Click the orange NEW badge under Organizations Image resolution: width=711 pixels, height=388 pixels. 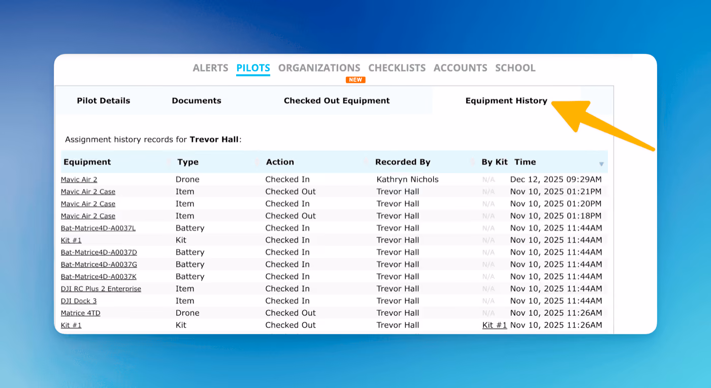click(355, 80)
